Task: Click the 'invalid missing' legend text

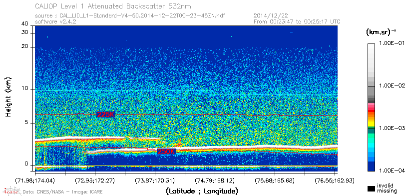Action: [x=387, y=188]
